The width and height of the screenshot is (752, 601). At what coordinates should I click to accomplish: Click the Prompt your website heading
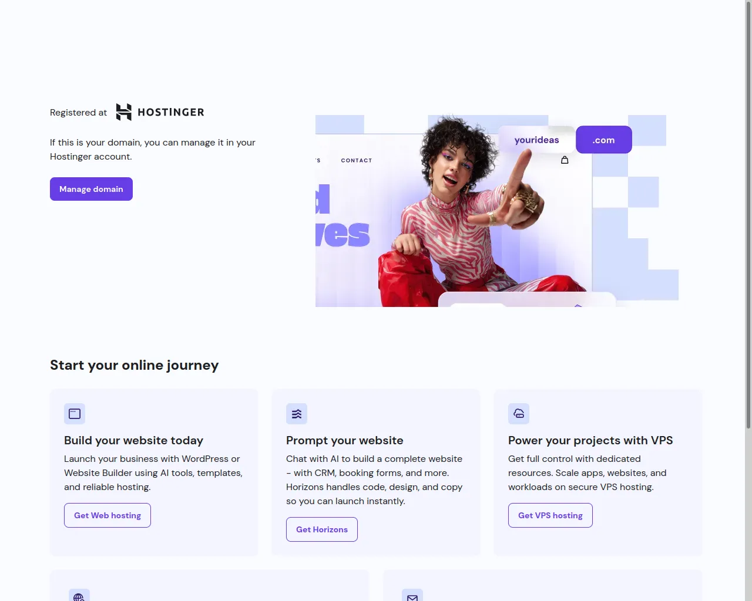click(x=345, y=440)
